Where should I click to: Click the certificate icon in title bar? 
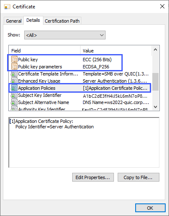pyautogui.click(x=7, y=7)
